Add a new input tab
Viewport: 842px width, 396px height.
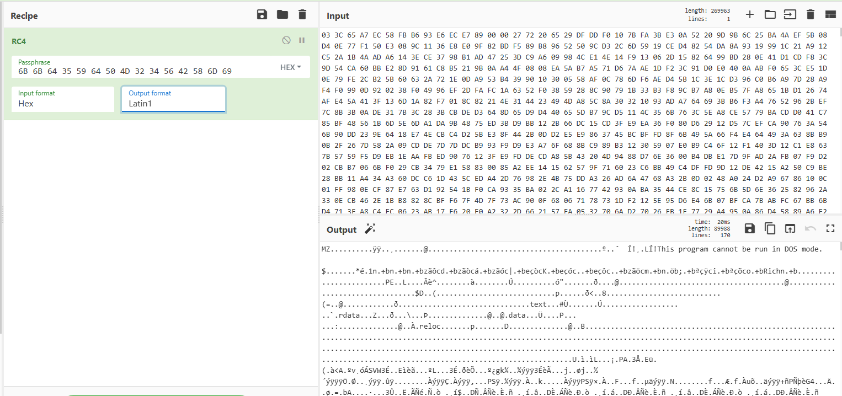[x=749, y=15]
